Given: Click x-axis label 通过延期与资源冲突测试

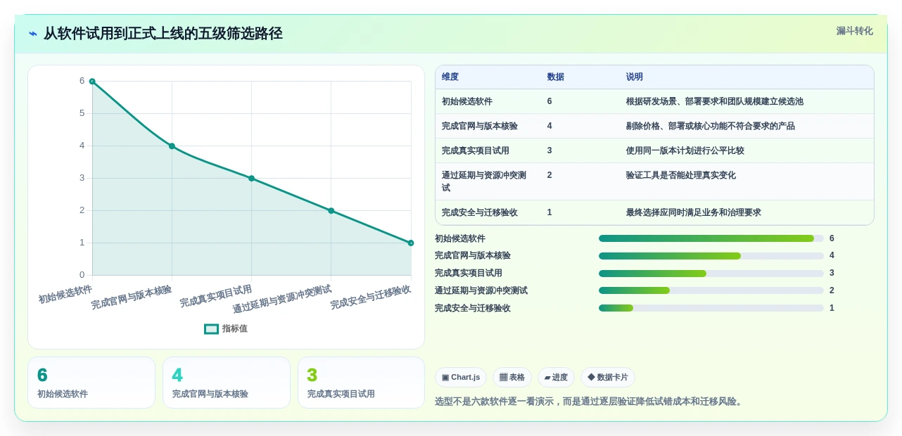Looking at the screenshot, I should pyautogui.click(x=282, y=299).
